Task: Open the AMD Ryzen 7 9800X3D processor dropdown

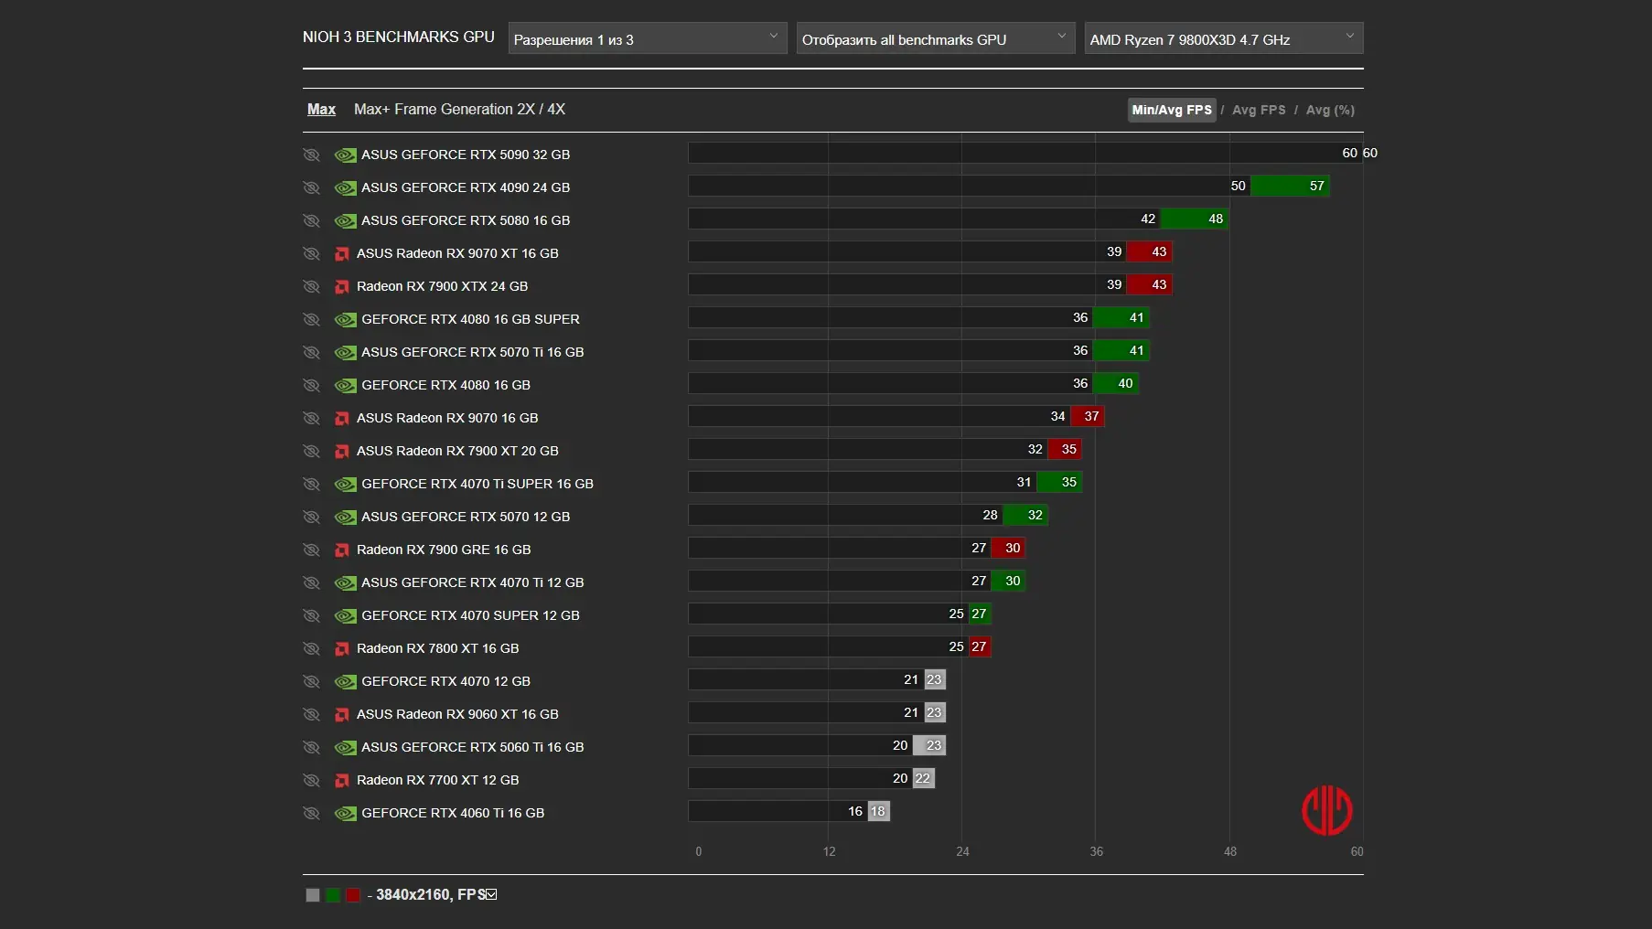Action: click(1224, 38)
